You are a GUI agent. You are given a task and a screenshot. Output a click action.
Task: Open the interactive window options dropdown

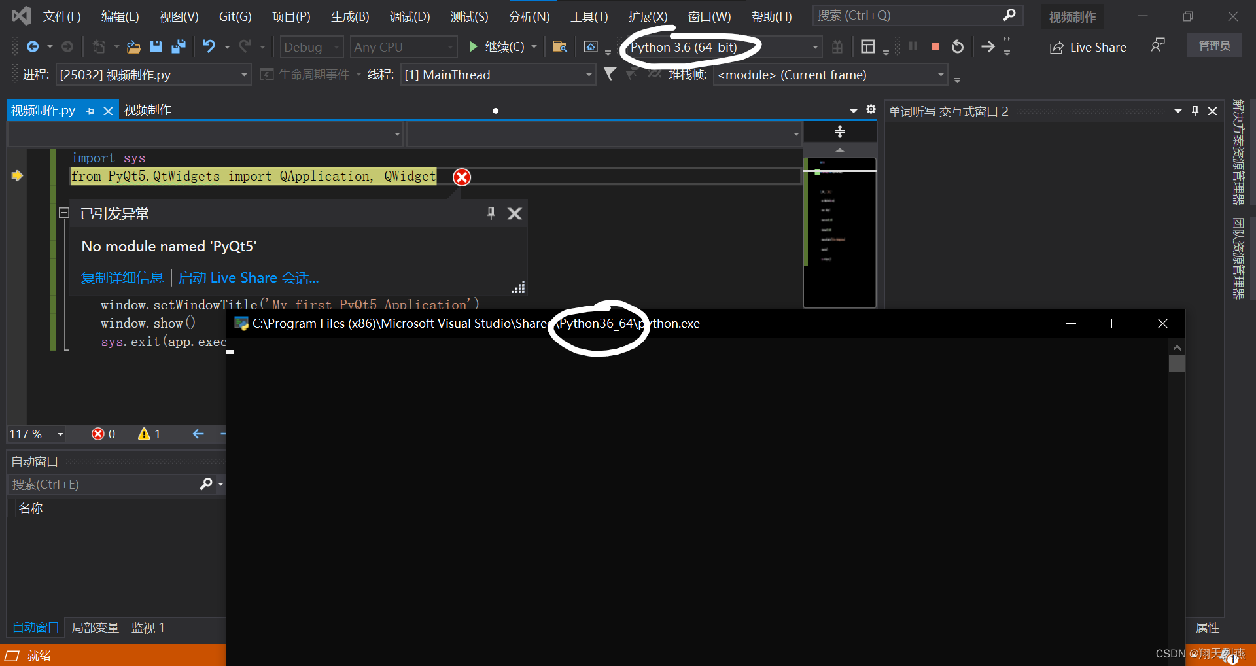(x=1178, y=111)
